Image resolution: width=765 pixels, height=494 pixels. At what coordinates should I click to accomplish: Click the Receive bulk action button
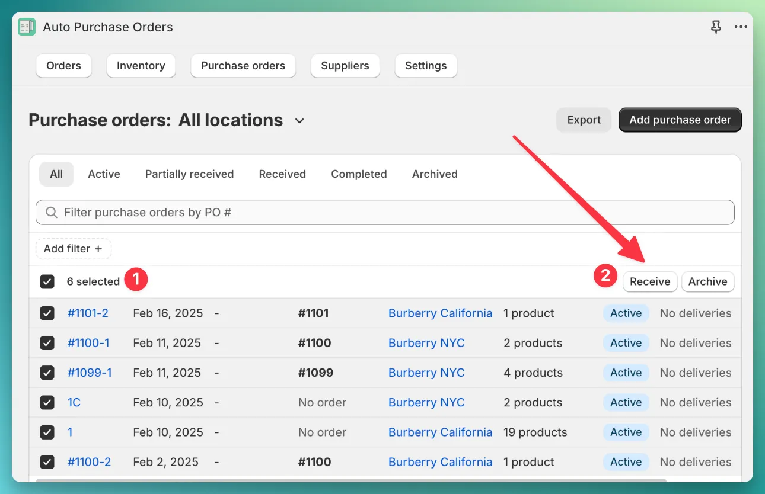[x=650, y=282]
